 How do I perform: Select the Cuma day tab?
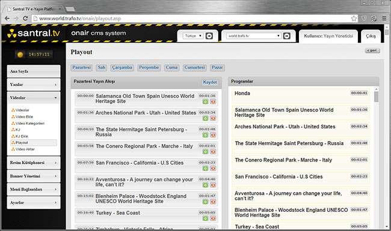point(171,67)
